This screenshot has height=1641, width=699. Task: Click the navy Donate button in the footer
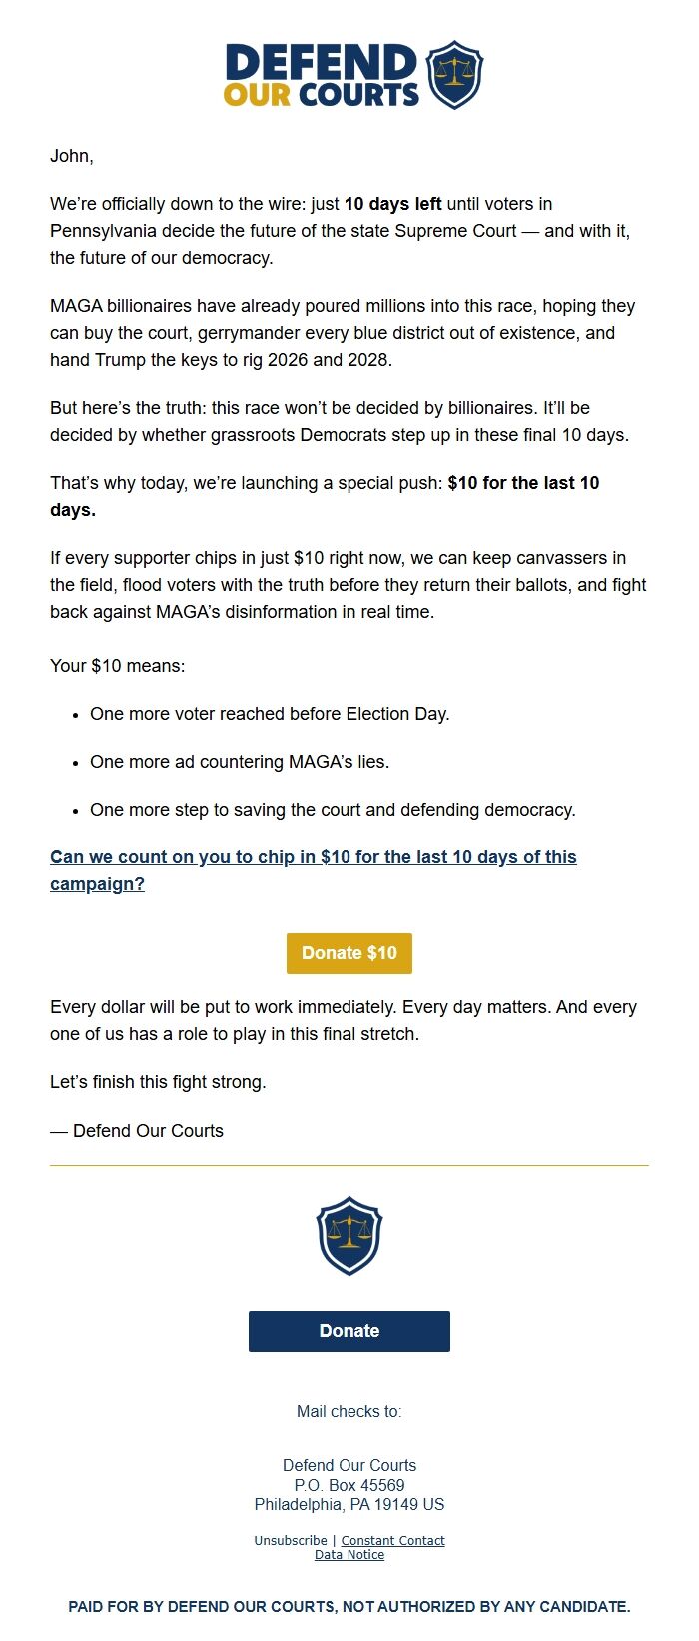tap(349, 1330)
